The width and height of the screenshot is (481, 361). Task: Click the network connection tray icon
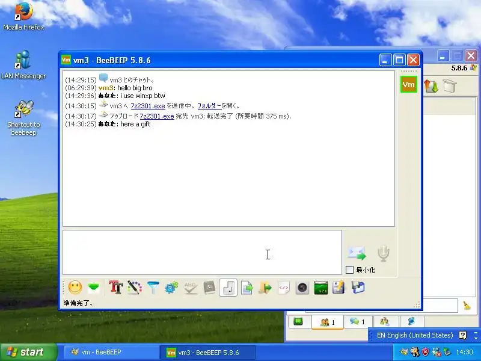436,352
